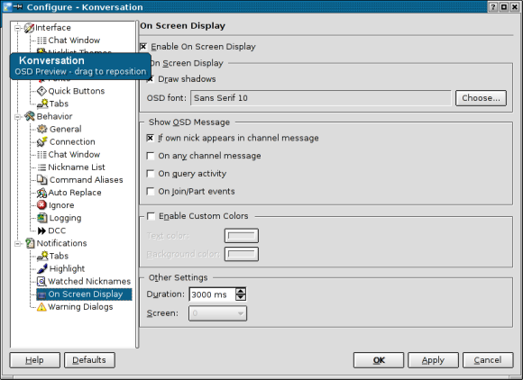Viewport: 523px width, 380px height.
Task: Select Quick Buttons in the tree
Action: pyautogui.click(x=77, y=91)
